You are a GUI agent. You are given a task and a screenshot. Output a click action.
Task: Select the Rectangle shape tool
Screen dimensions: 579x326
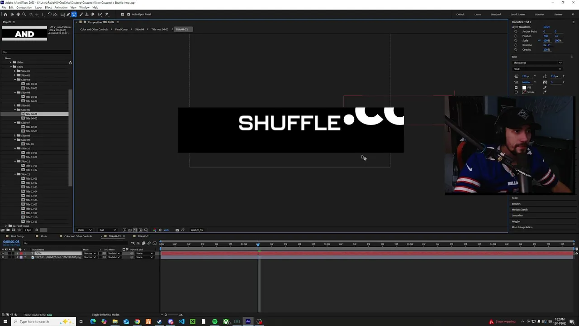(x=62, y=14)
